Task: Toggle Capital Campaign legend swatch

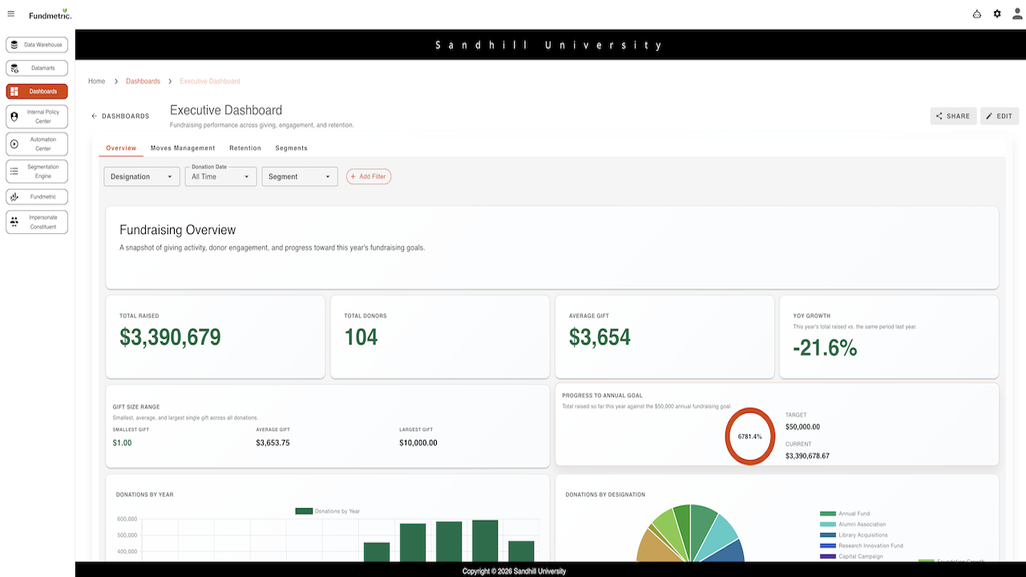Action: click(828, 556)
